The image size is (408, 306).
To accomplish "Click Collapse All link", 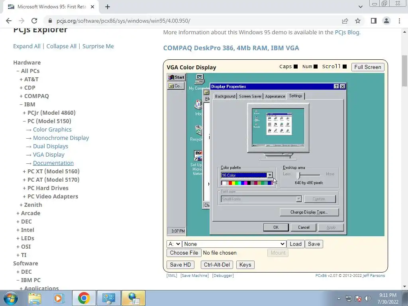I will pyautogui.click(x=61, y=46).
